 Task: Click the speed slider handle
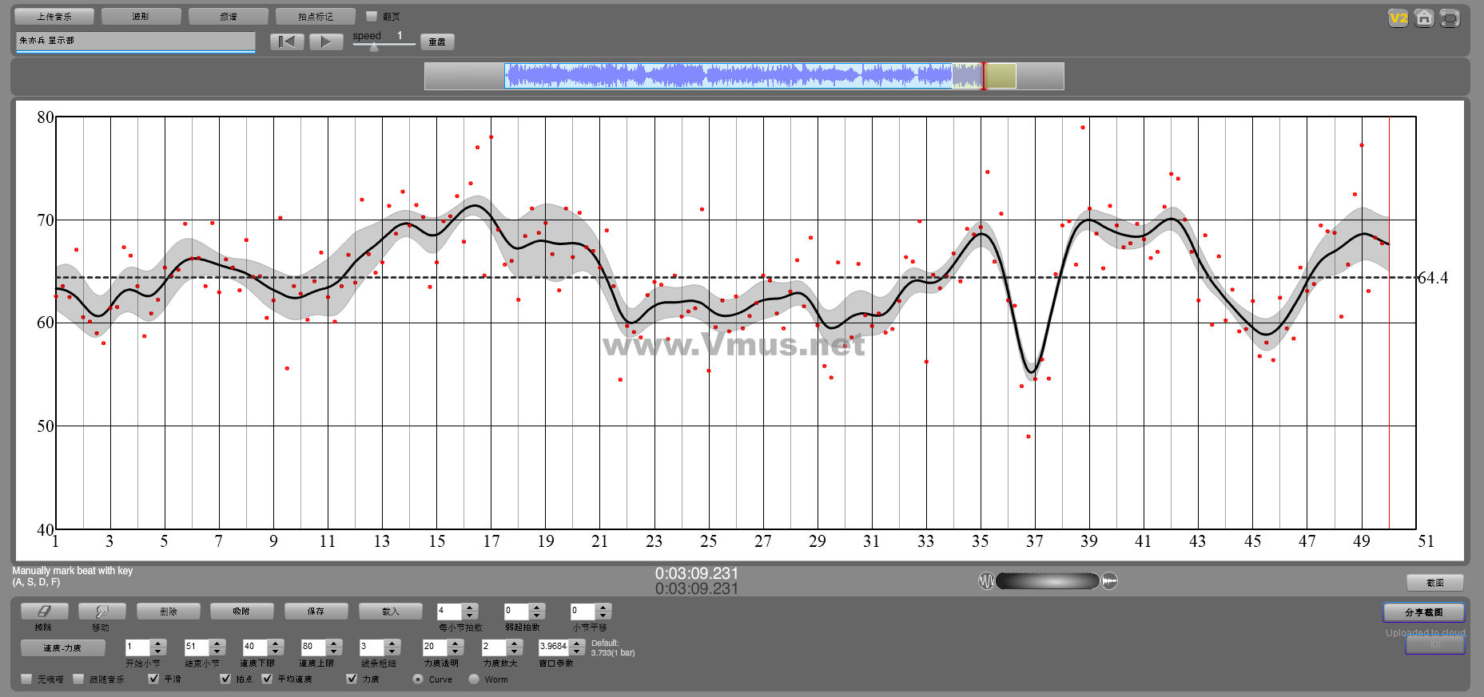[374, 46]
